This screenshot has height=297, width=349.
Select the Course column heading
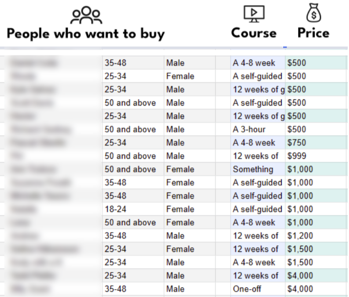[x=254, y=33]
